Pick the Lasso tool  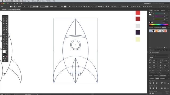point(6,21)
